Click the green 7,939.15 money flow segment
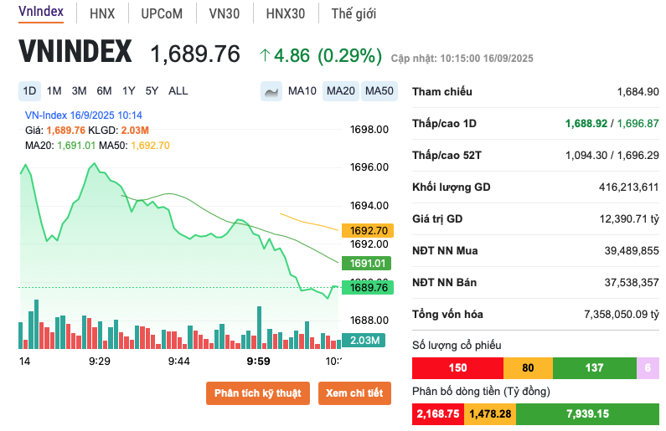Screen dimensions: 666x431 (586, 413)
